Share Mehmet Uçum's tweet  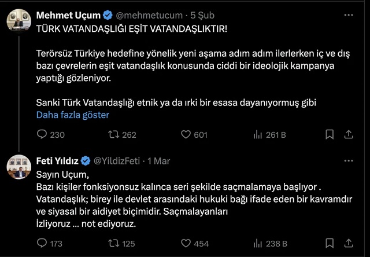tap(349, 135)
